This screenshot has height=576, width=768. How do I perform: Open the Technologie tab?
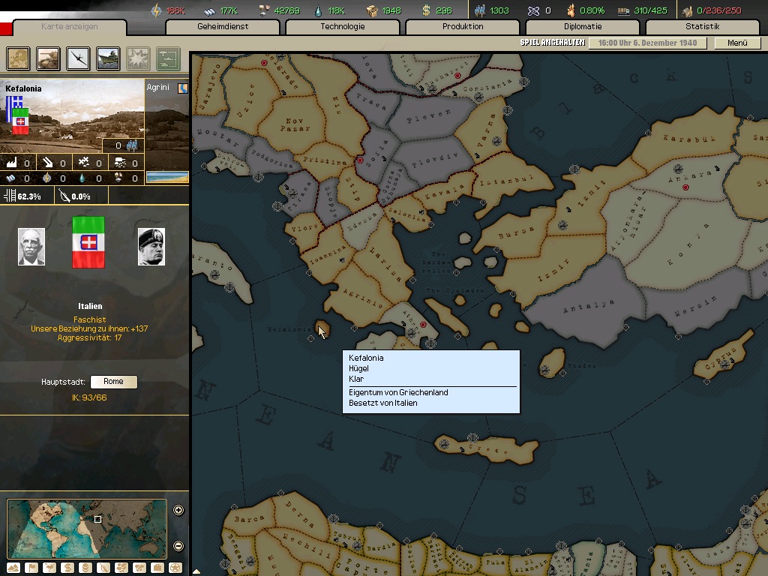click(342, 27)
